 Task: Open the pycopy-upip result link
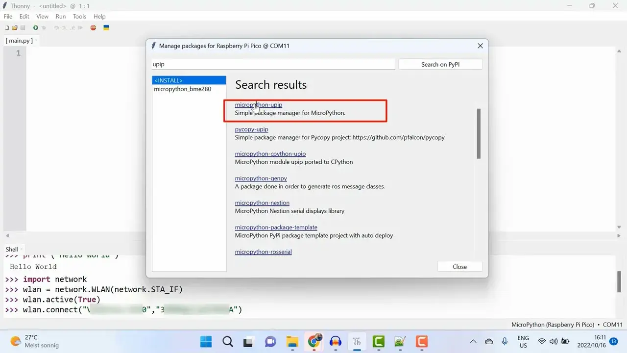point(251,129)
